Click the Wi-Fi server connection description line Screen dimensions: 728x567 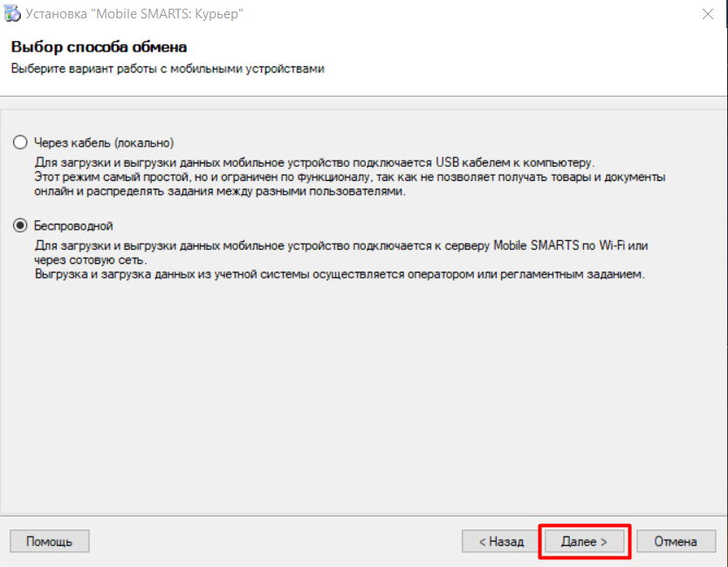(x=341, y=245)
